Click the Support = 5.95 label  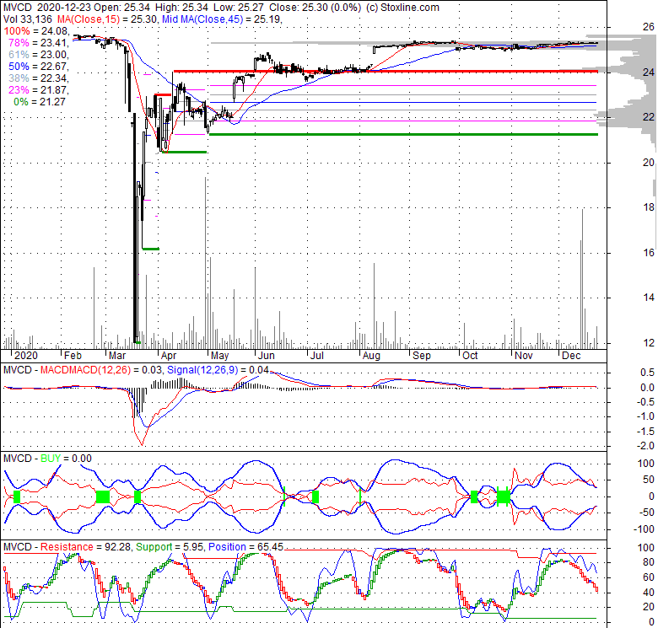click(170, 547)
